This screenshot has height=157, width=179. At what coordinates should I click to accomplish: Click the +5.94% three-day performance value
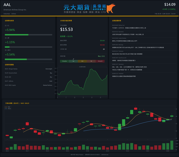[x=10, y=30]
